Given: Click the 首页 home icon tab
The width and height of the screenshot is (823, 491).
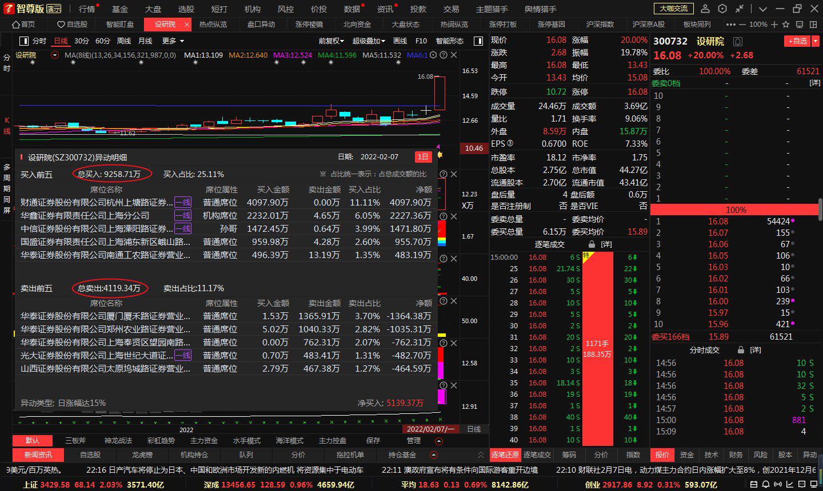Looking at the screenshot, I should tap(24, 25).
